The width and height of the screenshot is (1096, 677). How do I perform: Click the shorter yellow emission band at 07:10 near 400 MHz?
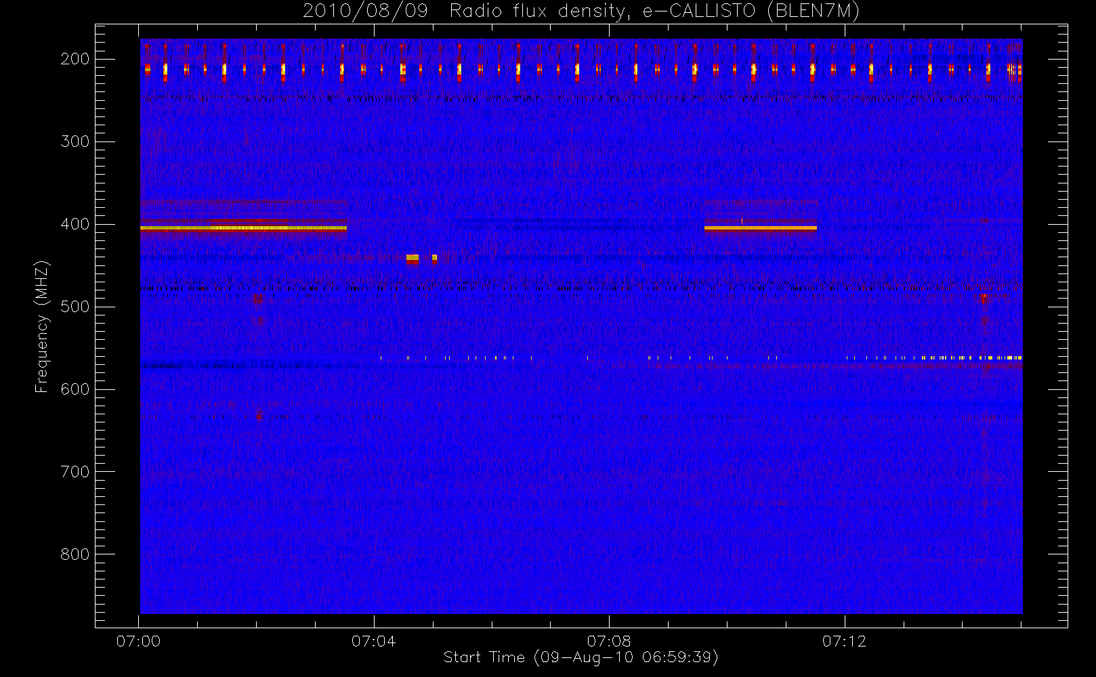click(760, 228)
